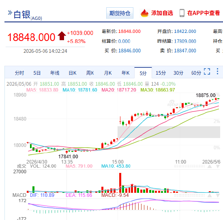Click the percent change +5.83%
The width and height of the screenshot is (223, 220).
click(76, 41)
